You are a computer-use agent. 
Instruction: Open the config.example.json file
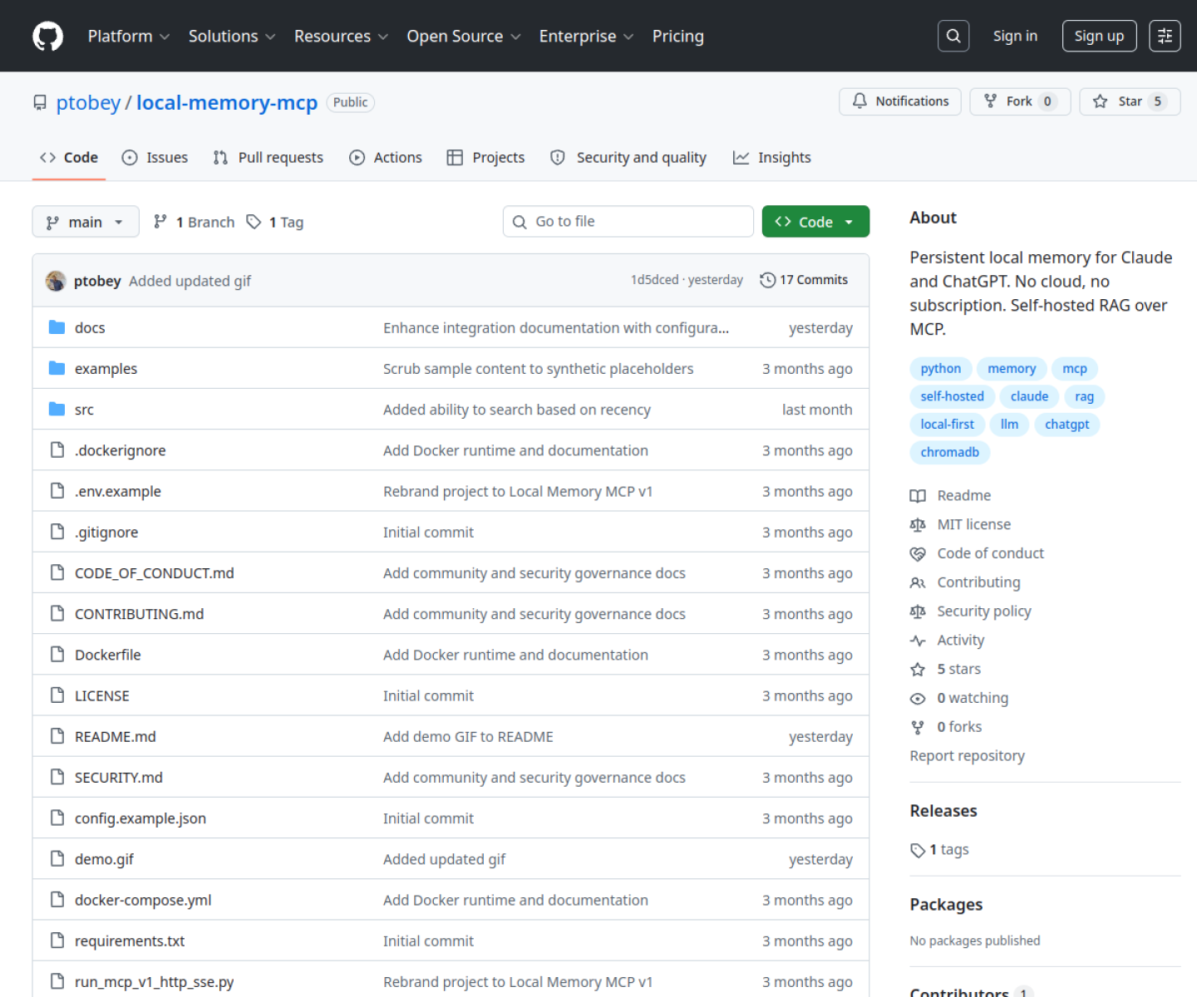140,818
